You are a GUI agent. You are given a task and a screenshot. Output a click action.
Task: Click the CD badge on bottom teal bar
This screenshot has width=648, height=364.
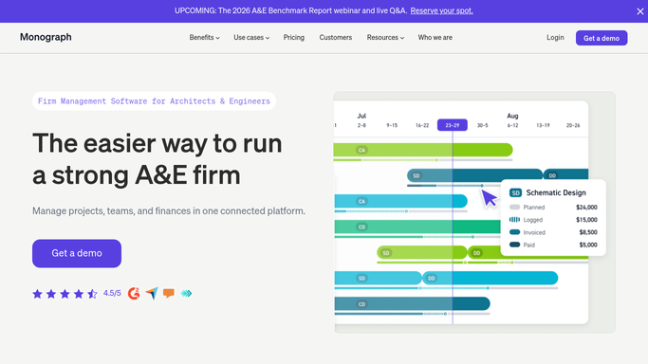coord(361,304)
